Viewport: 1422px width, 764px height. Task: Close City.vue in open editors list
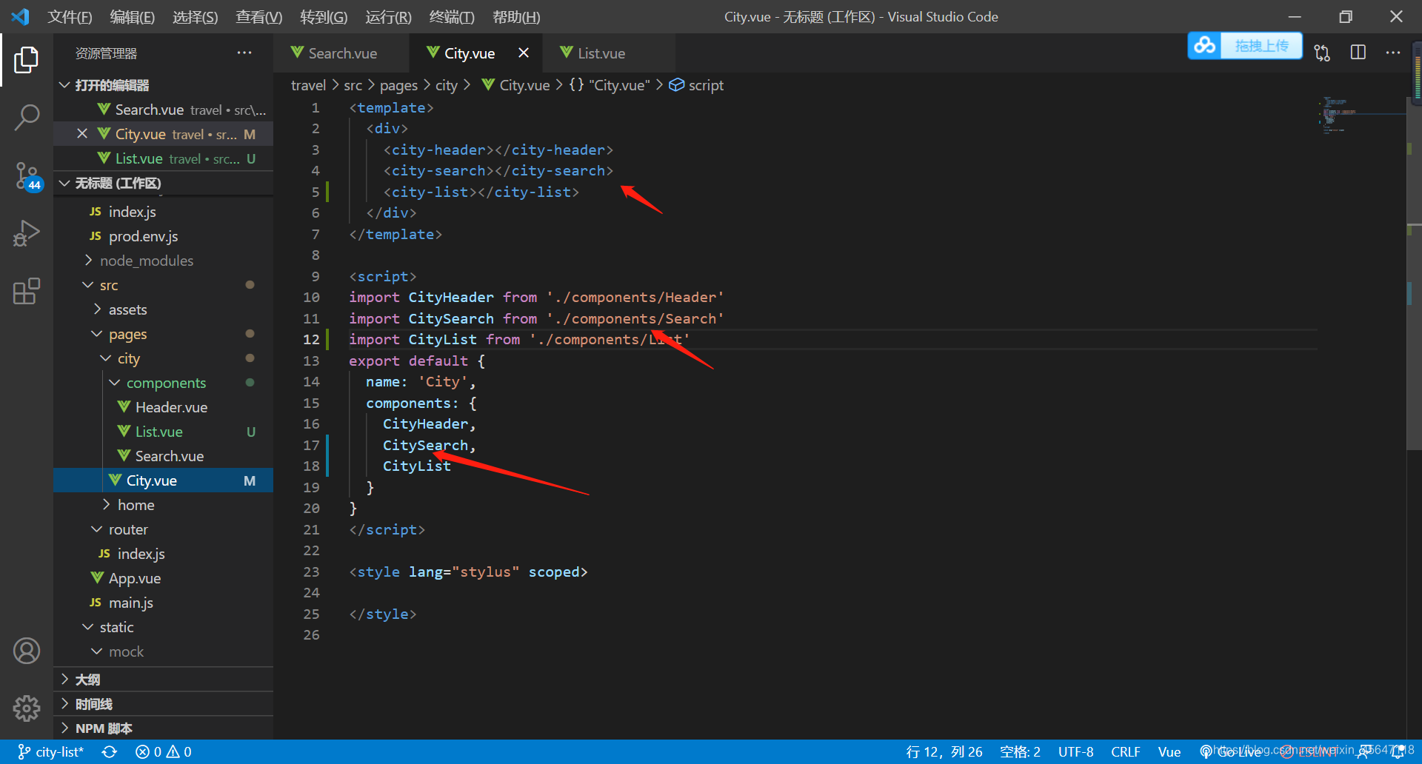click(x=82, y=134)
